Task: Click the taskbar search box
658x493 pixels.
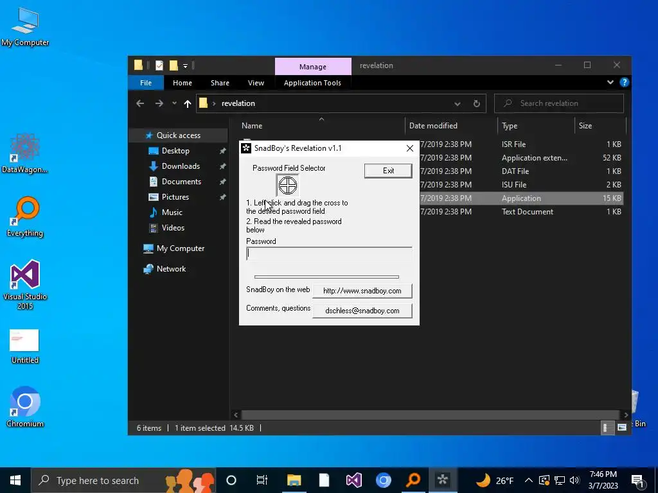Action: tap(123, 480)
